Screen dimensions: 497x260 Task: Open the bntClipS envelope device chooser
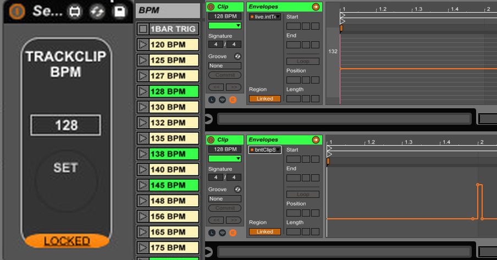pyautogui.click(x=264, y=150)
